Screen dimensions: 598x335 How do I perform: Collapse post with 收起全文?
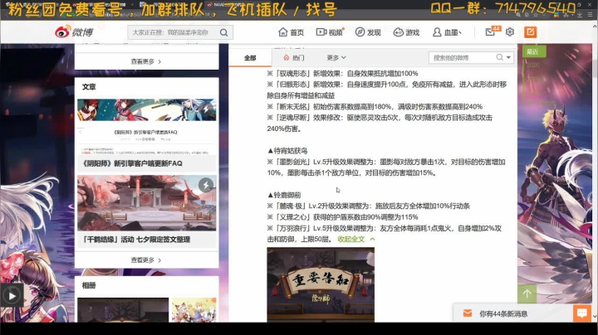tap(356, 239)
